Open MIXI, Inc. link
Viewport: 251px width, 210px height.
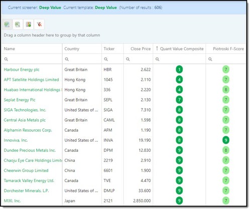click(x=12, y=200)
